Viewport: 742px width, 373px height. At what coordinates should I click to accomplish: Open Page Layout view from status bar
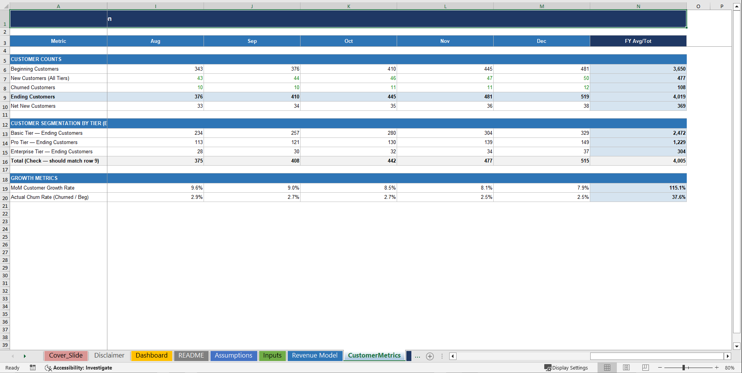626,368
